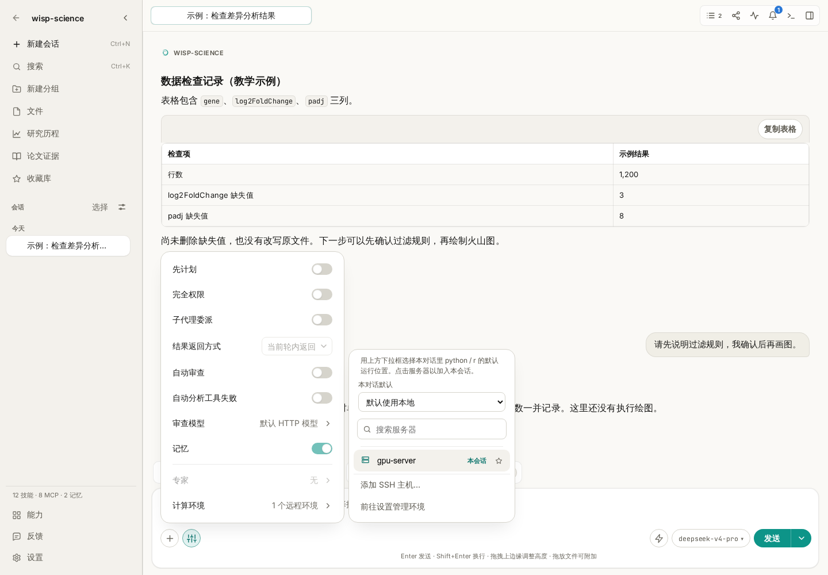Open 收藏库 in sidebar
Screen dimensions: 828x575
click(71, 178)
